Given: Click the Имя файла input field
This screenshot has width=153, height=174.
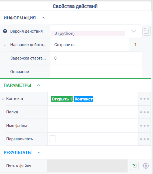Looking at the screenshot, I should [93, 126].
